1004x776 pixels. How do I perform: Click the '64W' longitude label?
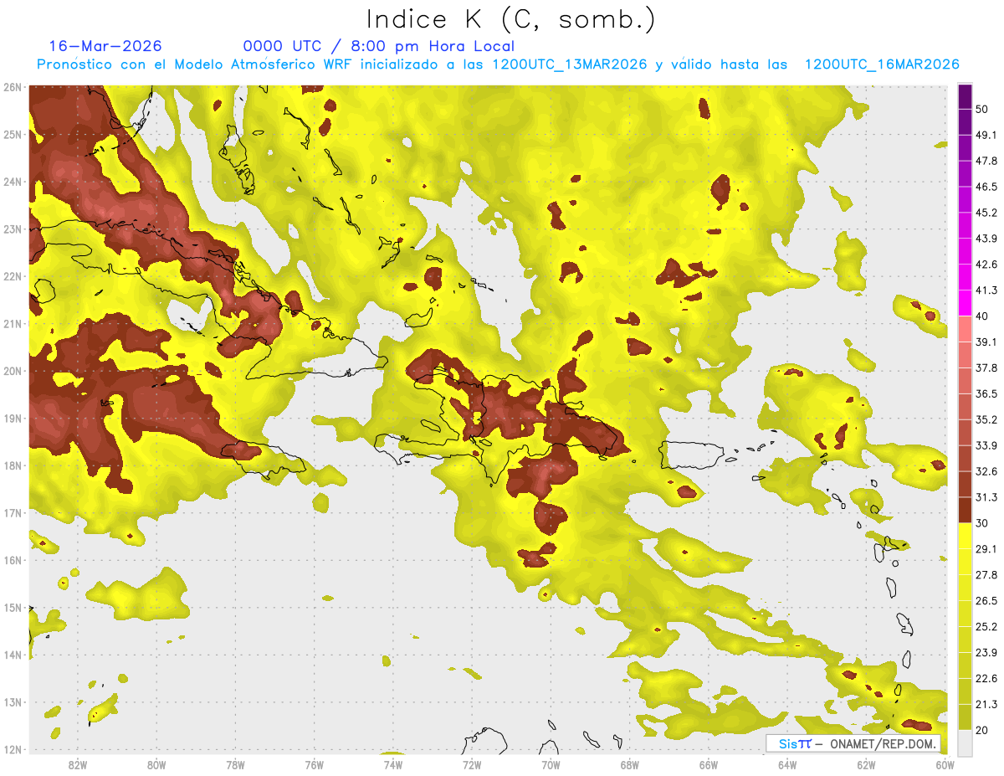[x=787, y=764]
